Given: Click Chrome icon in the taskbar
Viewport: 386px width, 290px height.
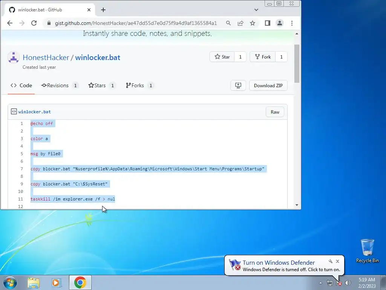Looking at the screenshot, I should pyautogui.click(x=80, y=282).
